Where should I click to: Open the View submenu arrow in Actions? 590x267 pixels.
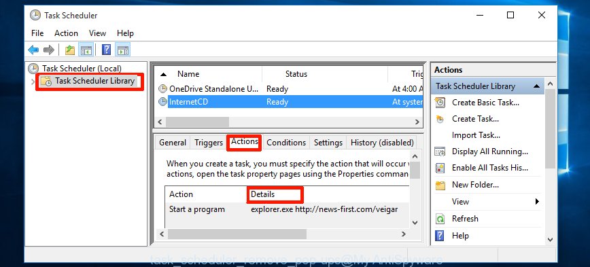537,202
